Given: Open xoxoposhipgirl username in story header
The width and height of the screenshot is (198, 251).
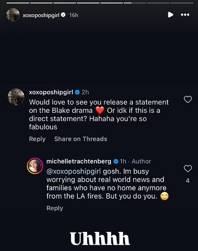Looking at the screenshot, I should (x=41, y=15).
